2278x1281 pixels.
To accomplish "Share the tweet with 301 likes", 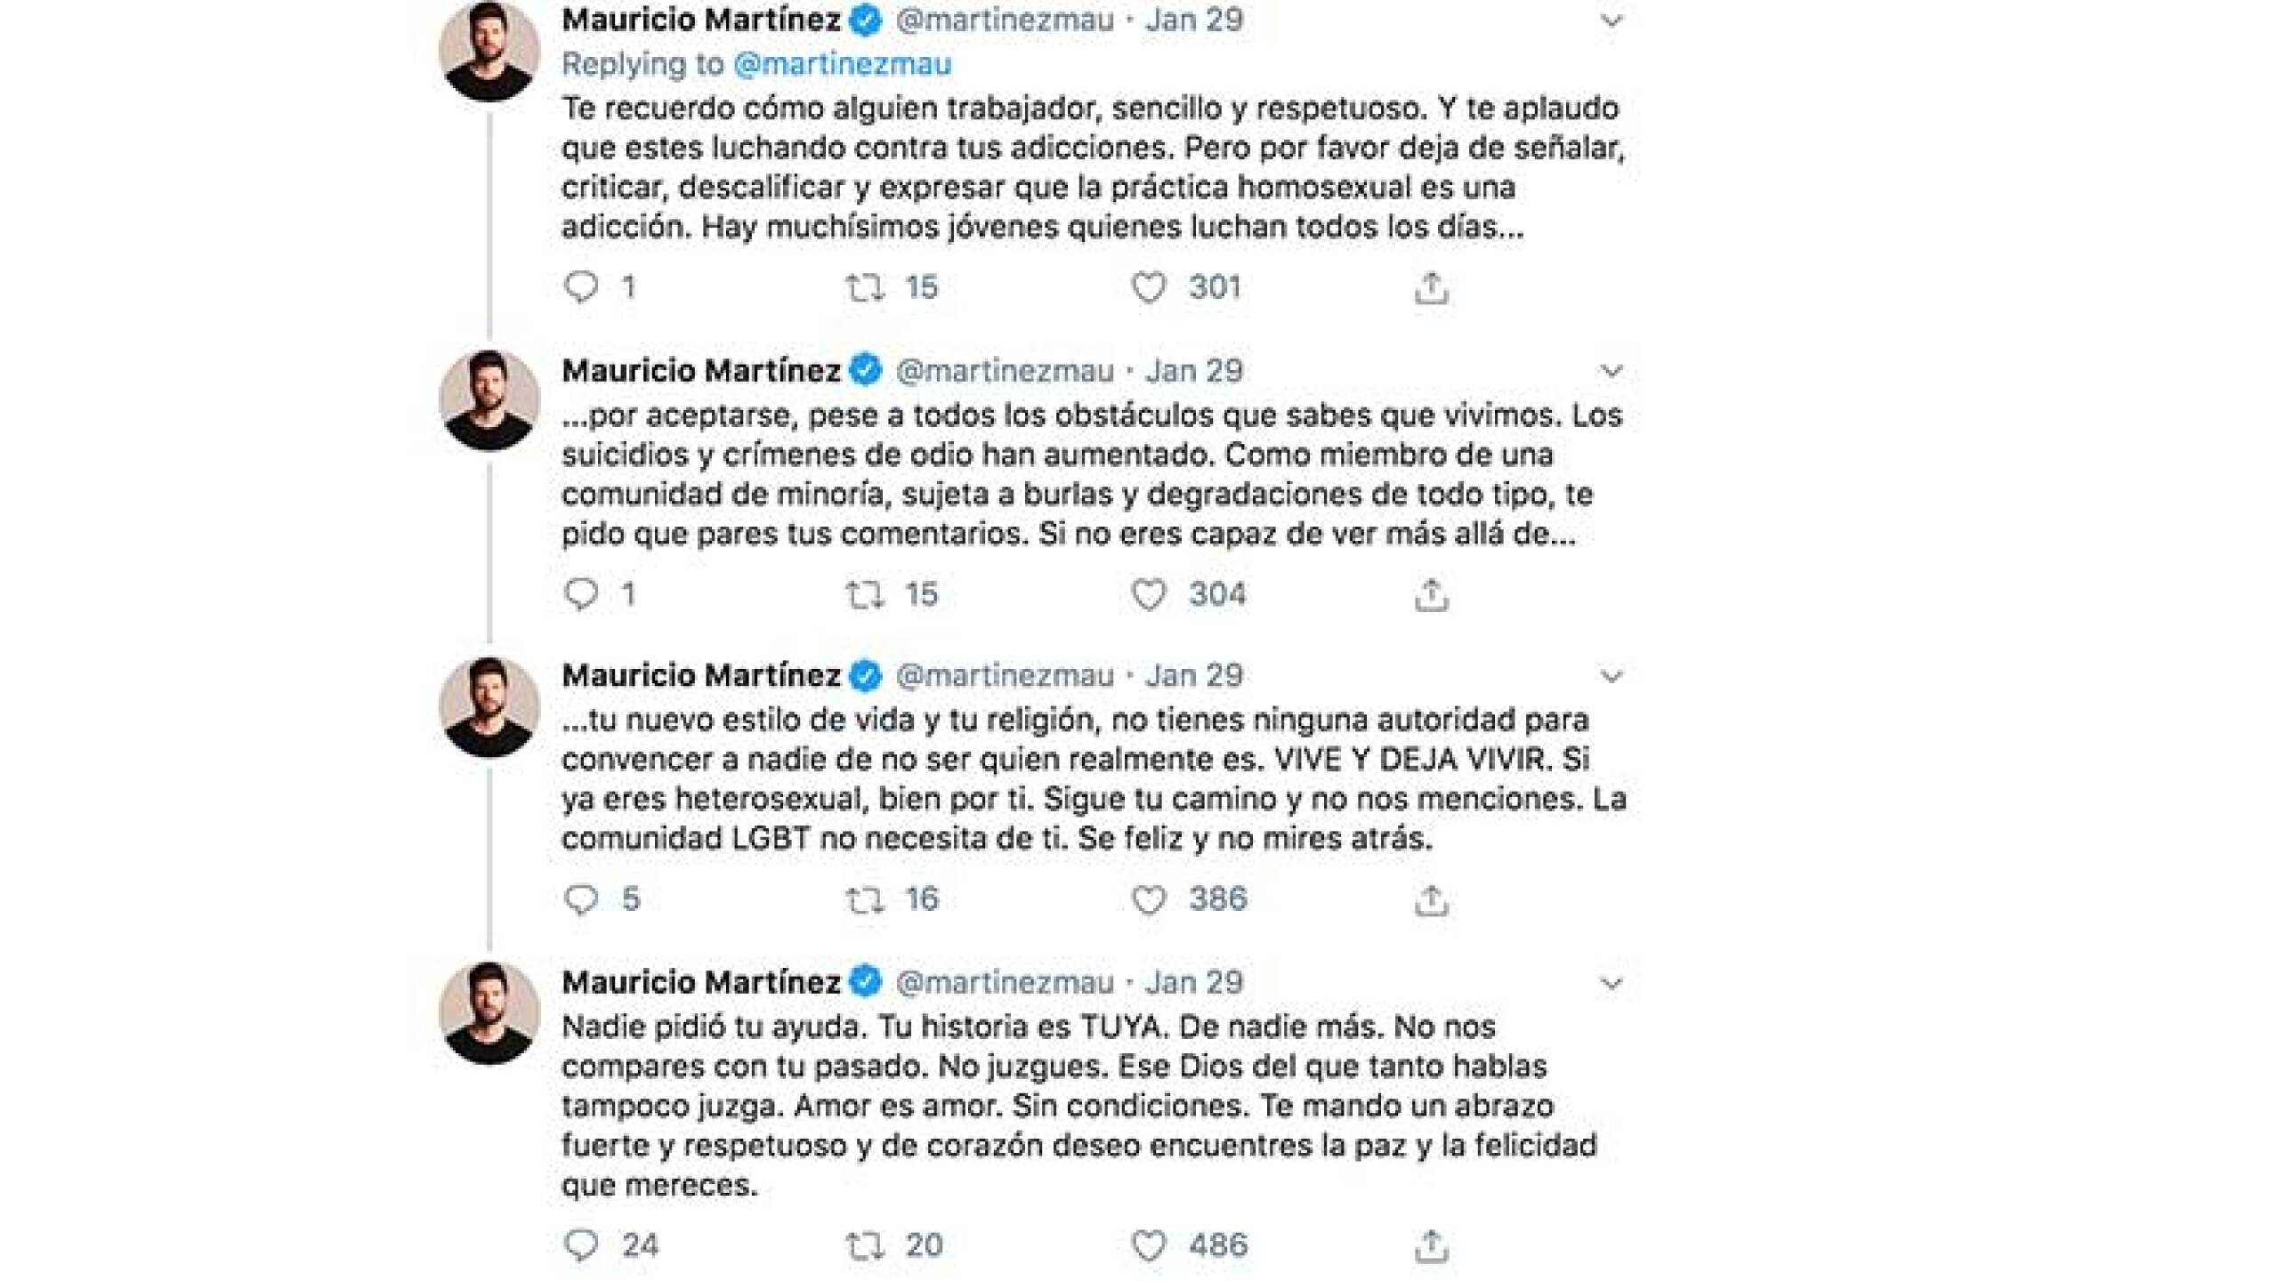I will click(1431, 287).
